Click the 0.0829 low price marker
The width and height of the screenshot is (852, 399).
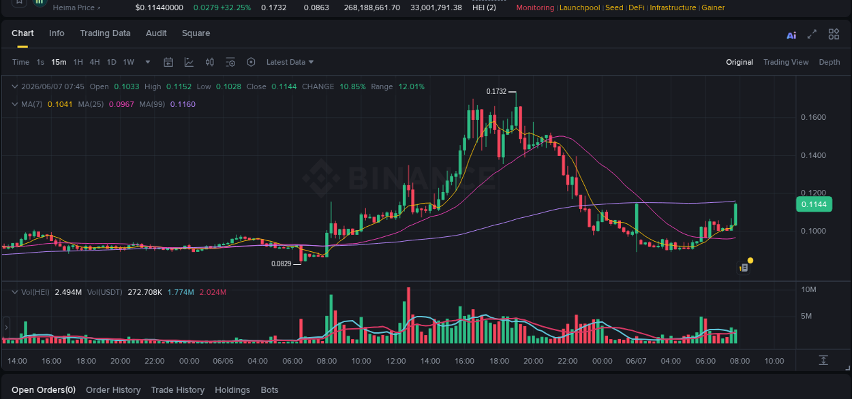(x=281, y=264)
